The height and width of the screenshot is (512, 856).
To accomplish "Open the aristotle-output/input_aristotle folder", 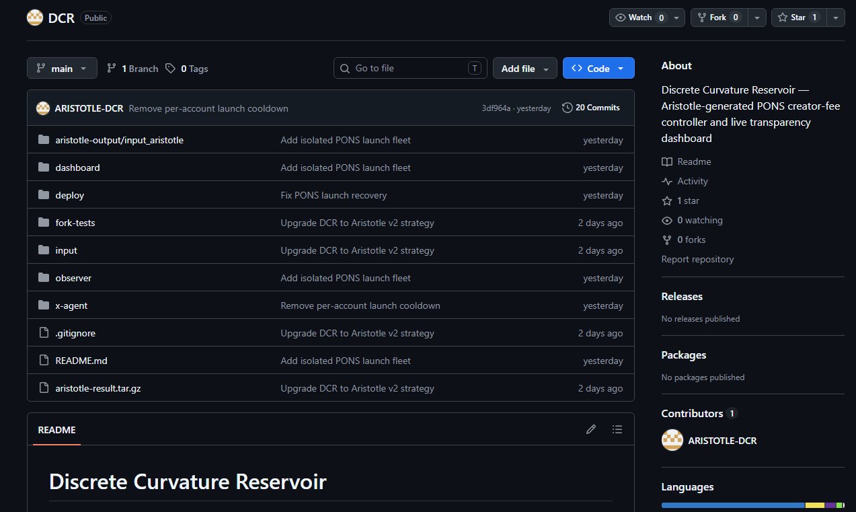I will (x=120, y=140).
